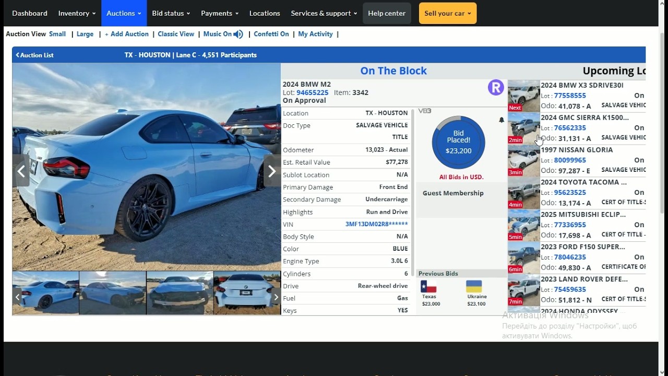668x376 pixels.
Task: Select the third thumbnail showing damaged front
Action: (180, 293)
